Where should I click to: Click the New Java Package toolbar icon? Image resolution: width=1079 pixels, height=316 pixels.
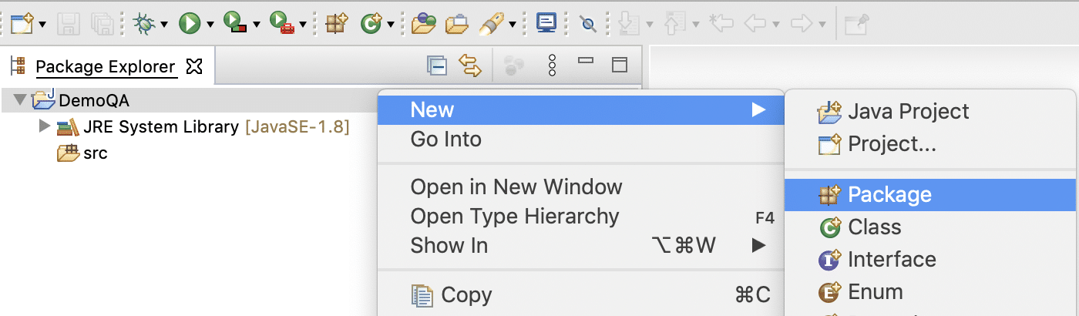pos(336,24)
